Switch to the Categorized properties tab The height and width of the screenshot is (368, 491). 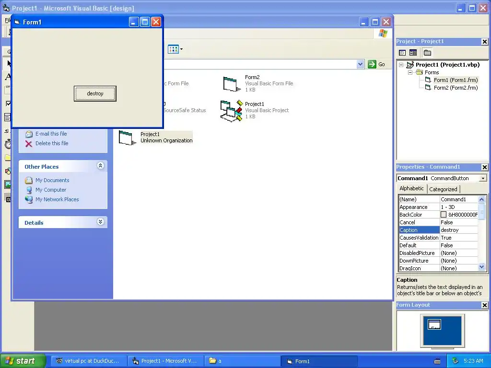click(443, 189)
